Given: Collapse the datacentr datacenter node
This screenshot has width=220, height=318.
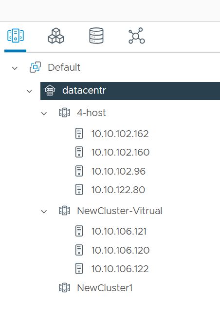Looking at the screenshot, I should [29, 91].
